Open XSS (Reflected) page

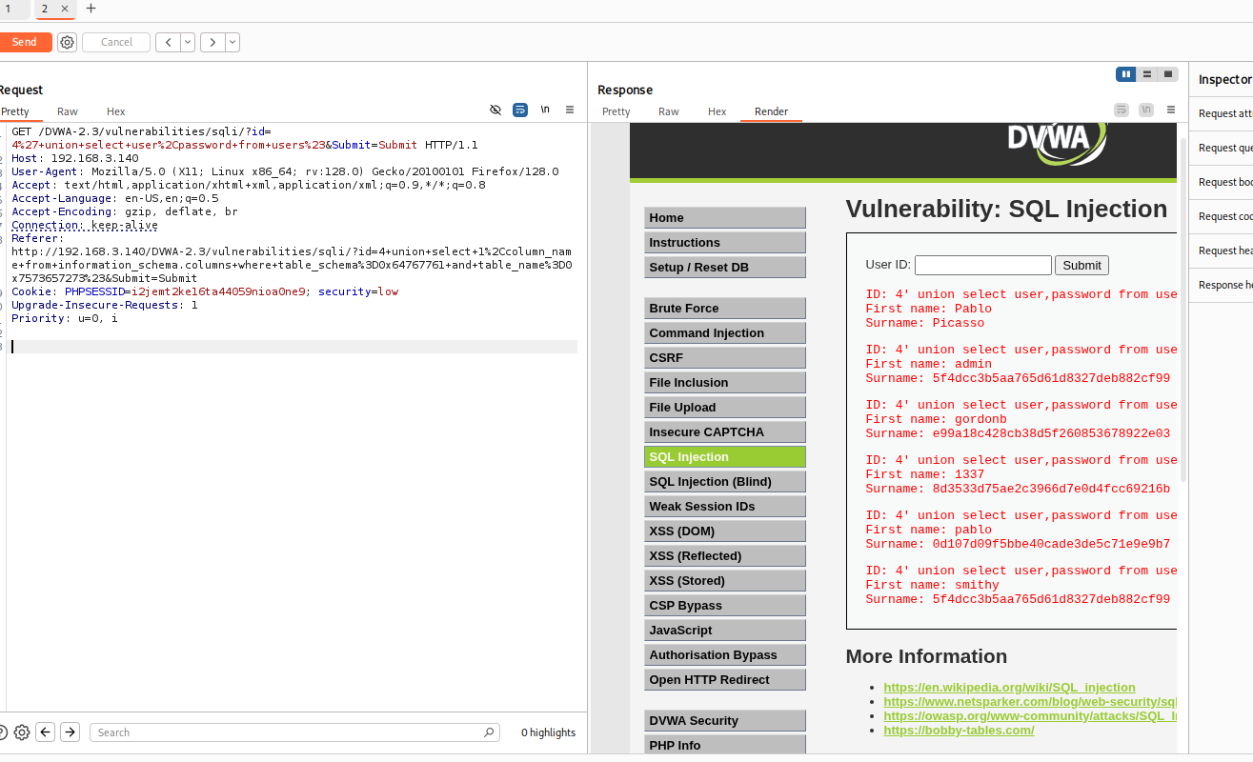point(725,555)
